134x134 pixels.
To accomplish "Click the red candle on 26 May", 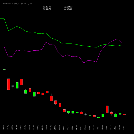I will pos(51,99).
